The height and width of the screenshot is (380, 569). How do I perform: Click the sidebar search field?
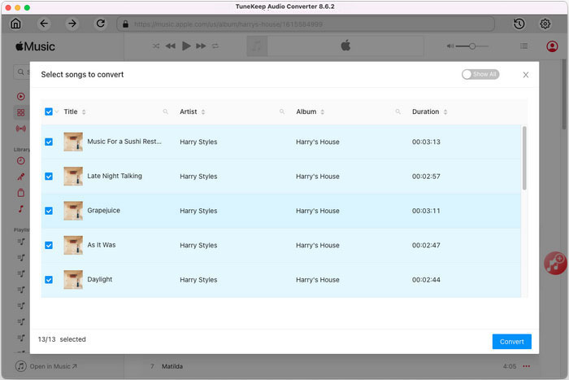pyautogui.click(x=22, y=72)
